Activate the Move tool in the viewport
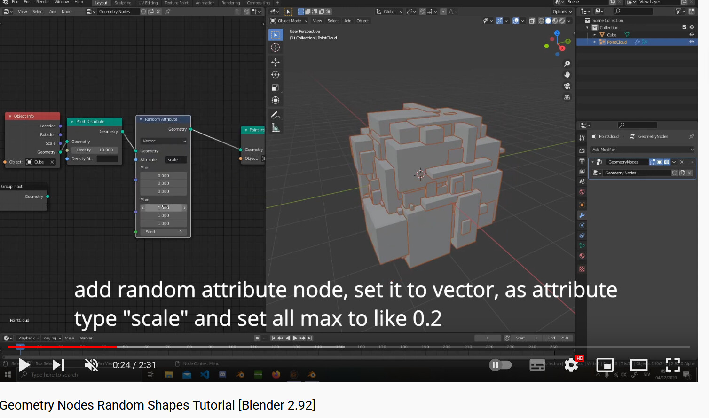 coord(276,62)
